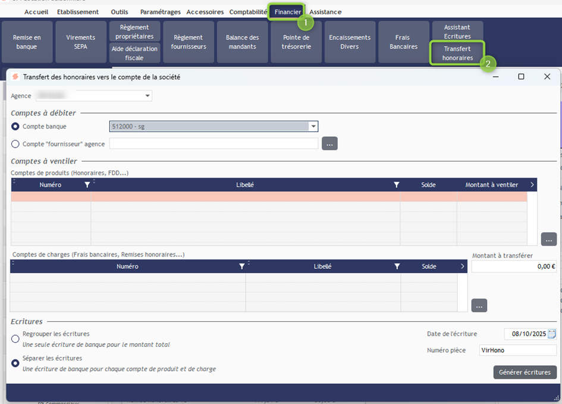The height and width of the screenshot is (404, 562).
Task: Expand columns arrow in the charges Solde header
Action: 463,267
